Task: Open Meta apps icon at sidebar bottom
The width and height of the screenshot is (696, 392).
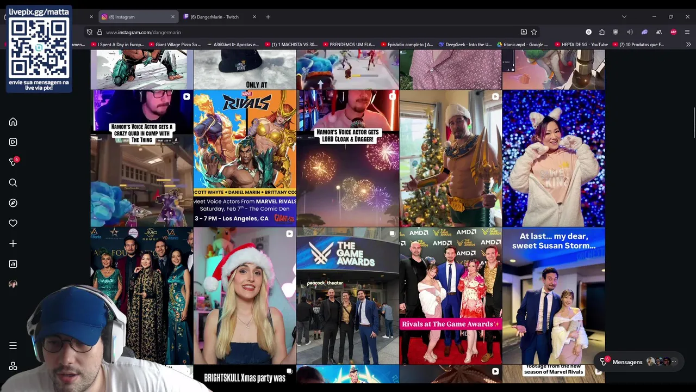Action: pos(13,366)
